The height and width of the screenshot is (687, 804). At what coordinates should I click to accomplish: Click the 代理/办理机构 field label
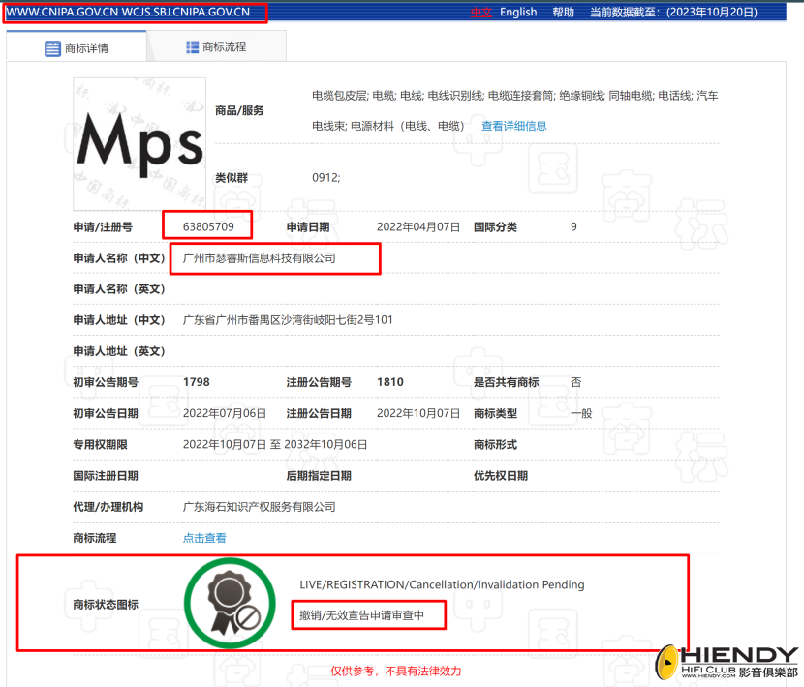(x=108, y=507)
